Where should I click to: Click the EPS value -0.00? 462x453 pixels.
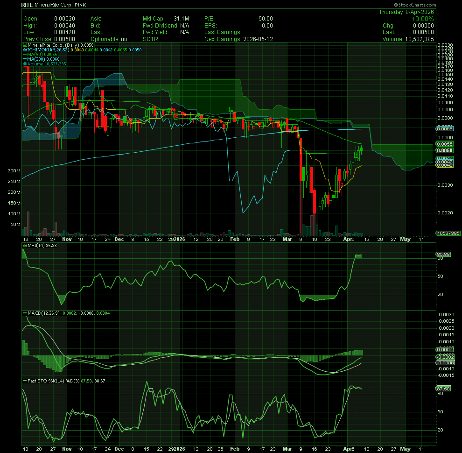tap(266, 26)
